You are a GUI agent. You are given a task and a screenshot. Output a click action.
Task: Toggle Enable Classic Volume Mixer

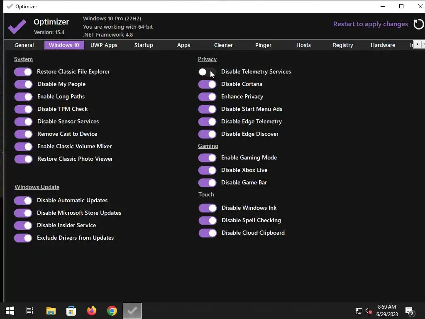pyautogui.click(x=23, y=147)
